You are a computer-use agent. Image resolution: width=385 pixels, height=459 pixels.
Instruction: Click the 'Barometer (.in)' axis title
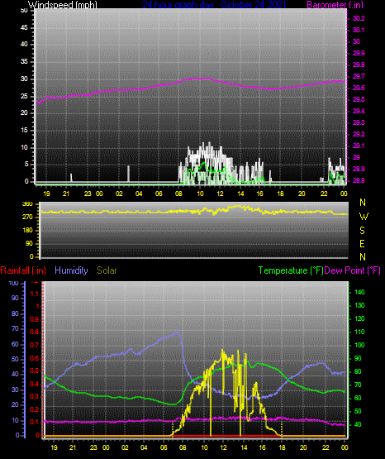(335, 5)
